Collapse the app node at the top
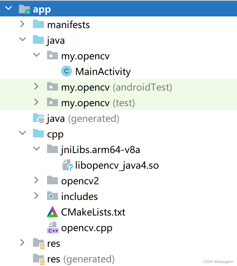 8,8
